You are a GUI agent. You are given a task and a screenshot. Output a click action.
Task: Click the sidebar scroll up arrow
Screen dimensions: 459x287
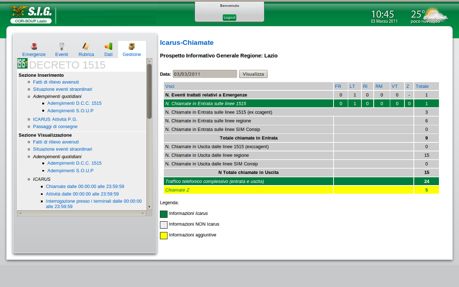pyautogui.click(x=149, y=61)
